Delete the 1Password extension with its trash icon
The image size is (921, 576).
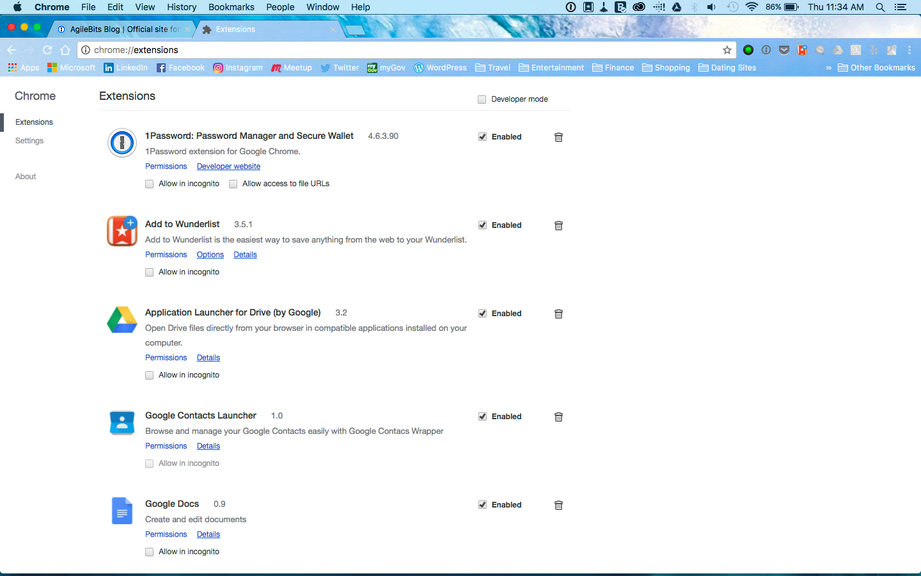tap(558, 137)
